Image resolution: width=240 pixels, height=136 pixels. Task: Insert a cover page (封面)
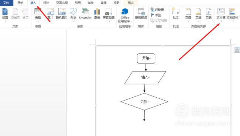click(x=5, y=14)
